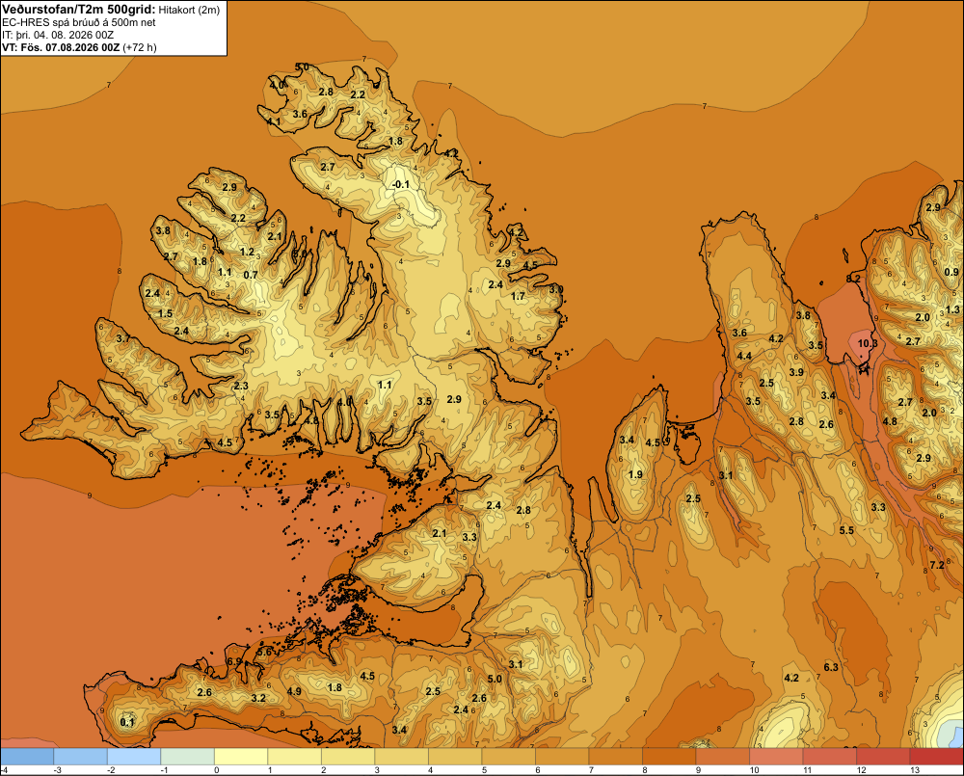Select the legend swatch between 10 and 11
This screenshot has height=776, width=964.
pyautogui.click(x=776, y=757)
